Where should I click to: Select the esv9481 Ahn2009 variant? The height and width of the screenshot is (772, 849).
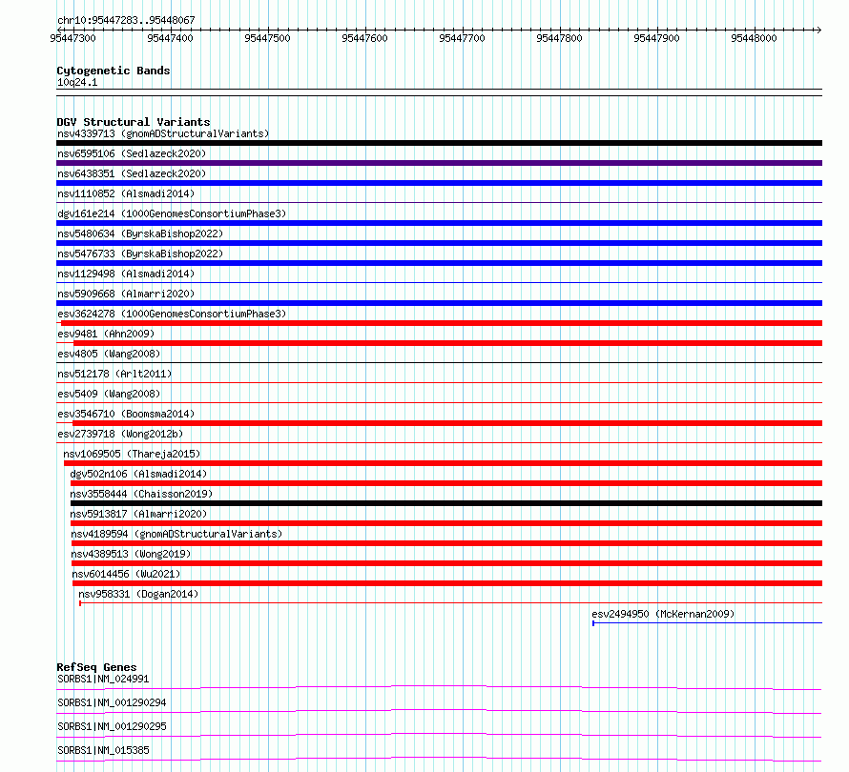(106, 334)
